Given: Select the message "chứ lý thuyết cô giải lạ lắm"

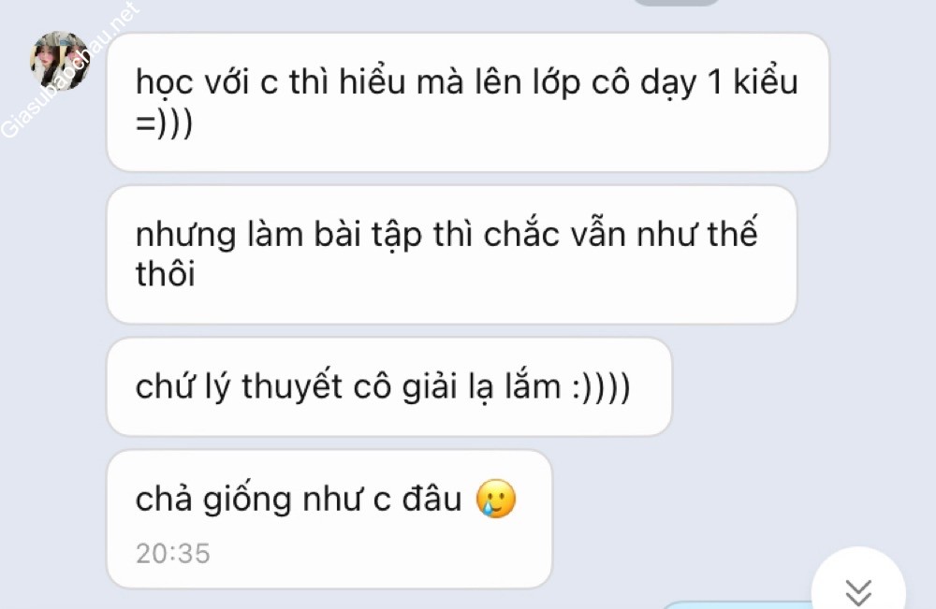Looking at the screenshot, I should [389, 386].
